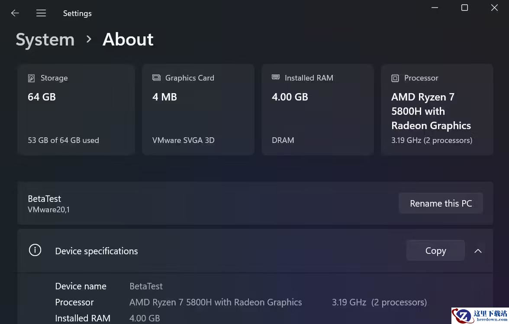Click the Processor chip icon
This screenshot has width=509, height=324.
click(395, 78)
